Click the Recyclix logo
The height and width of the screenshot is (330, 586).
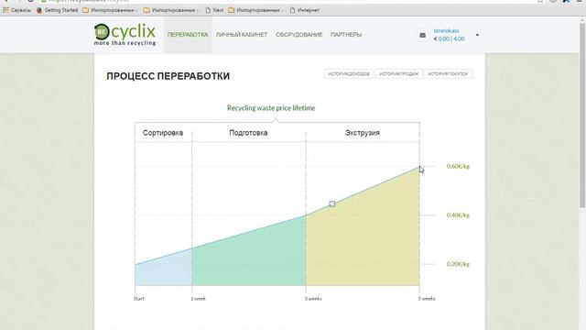[125, 35]
